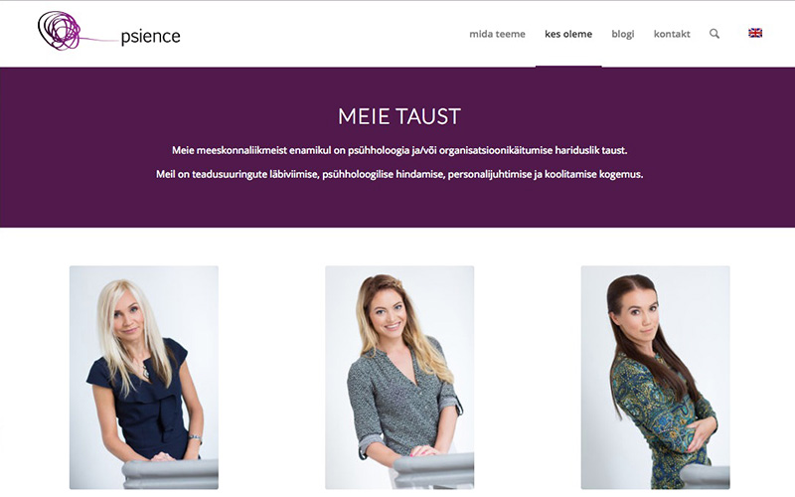The height and width of the screenshot is (497, 795).
Task: Open the blonde woman's team portrait
Action: [144, 378]
